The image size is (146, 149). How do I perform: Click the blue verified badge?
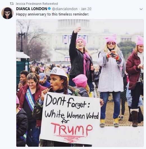pyautogui.click(x=49, y=9)
